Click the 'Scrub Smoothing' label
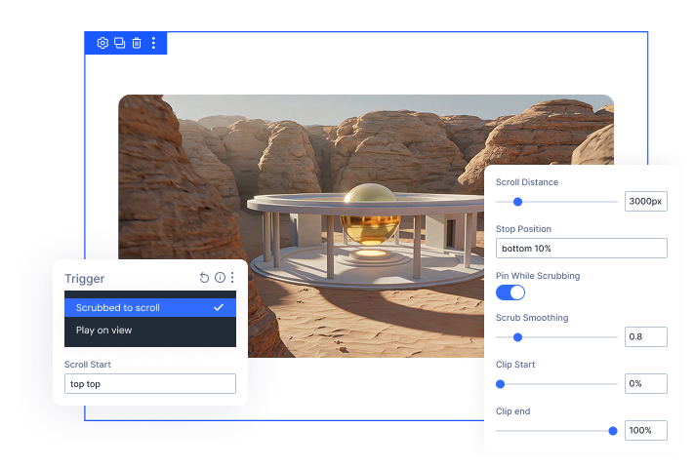Image resolution: width=694 pixels, height=467 pixels. click(x=532, y=318)
